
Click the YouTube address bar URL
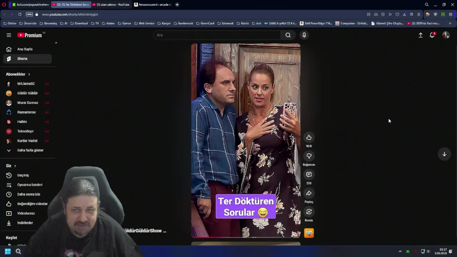coord(70,14)
